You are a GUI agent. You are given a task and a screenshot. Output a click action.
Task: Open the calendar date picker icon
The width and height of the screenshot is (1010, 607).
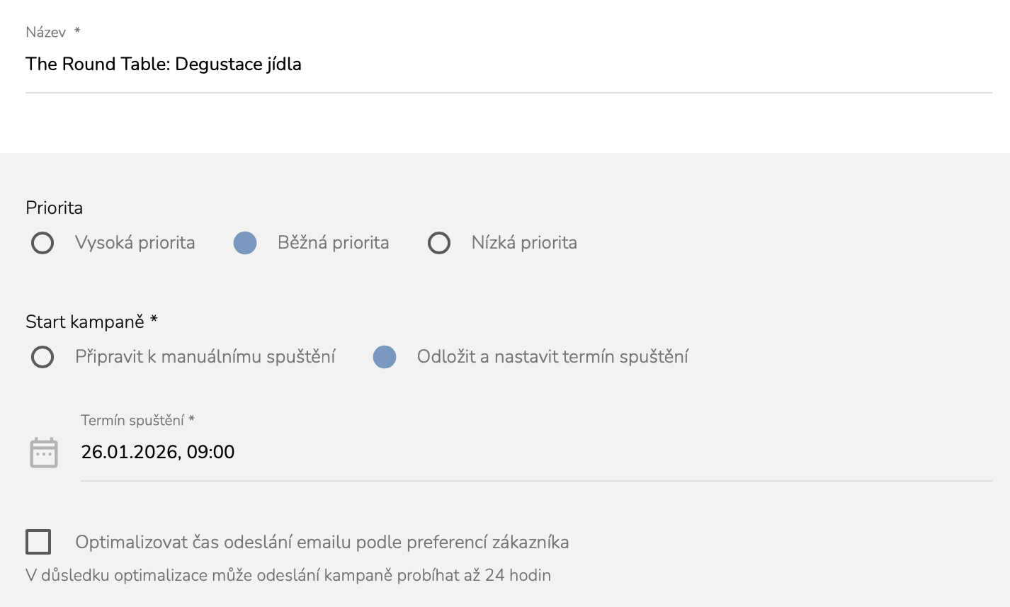pyautogui.click(x=43, y=453)
